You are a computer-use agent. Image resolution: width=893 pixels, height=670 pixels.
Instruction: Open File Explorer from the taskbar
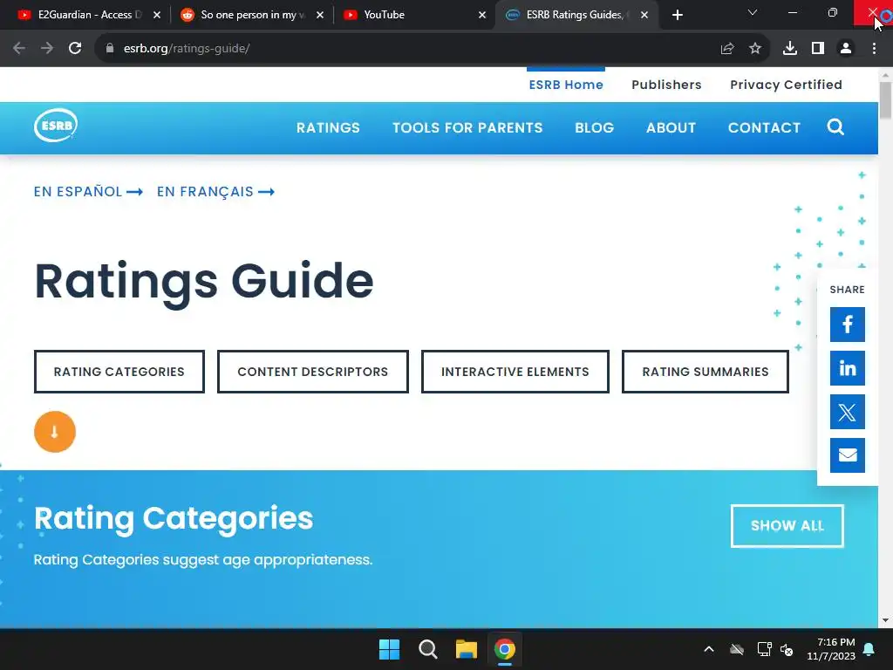coord(466,649)
